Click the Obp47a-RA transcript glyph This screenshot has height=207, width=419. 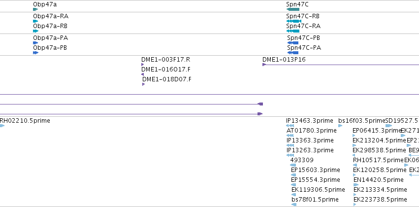[x=35, y=21]
